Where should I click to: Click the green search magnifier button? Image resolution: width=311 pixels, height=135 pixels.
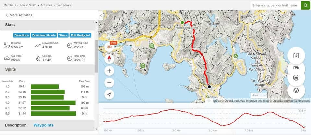coord(305,6)
